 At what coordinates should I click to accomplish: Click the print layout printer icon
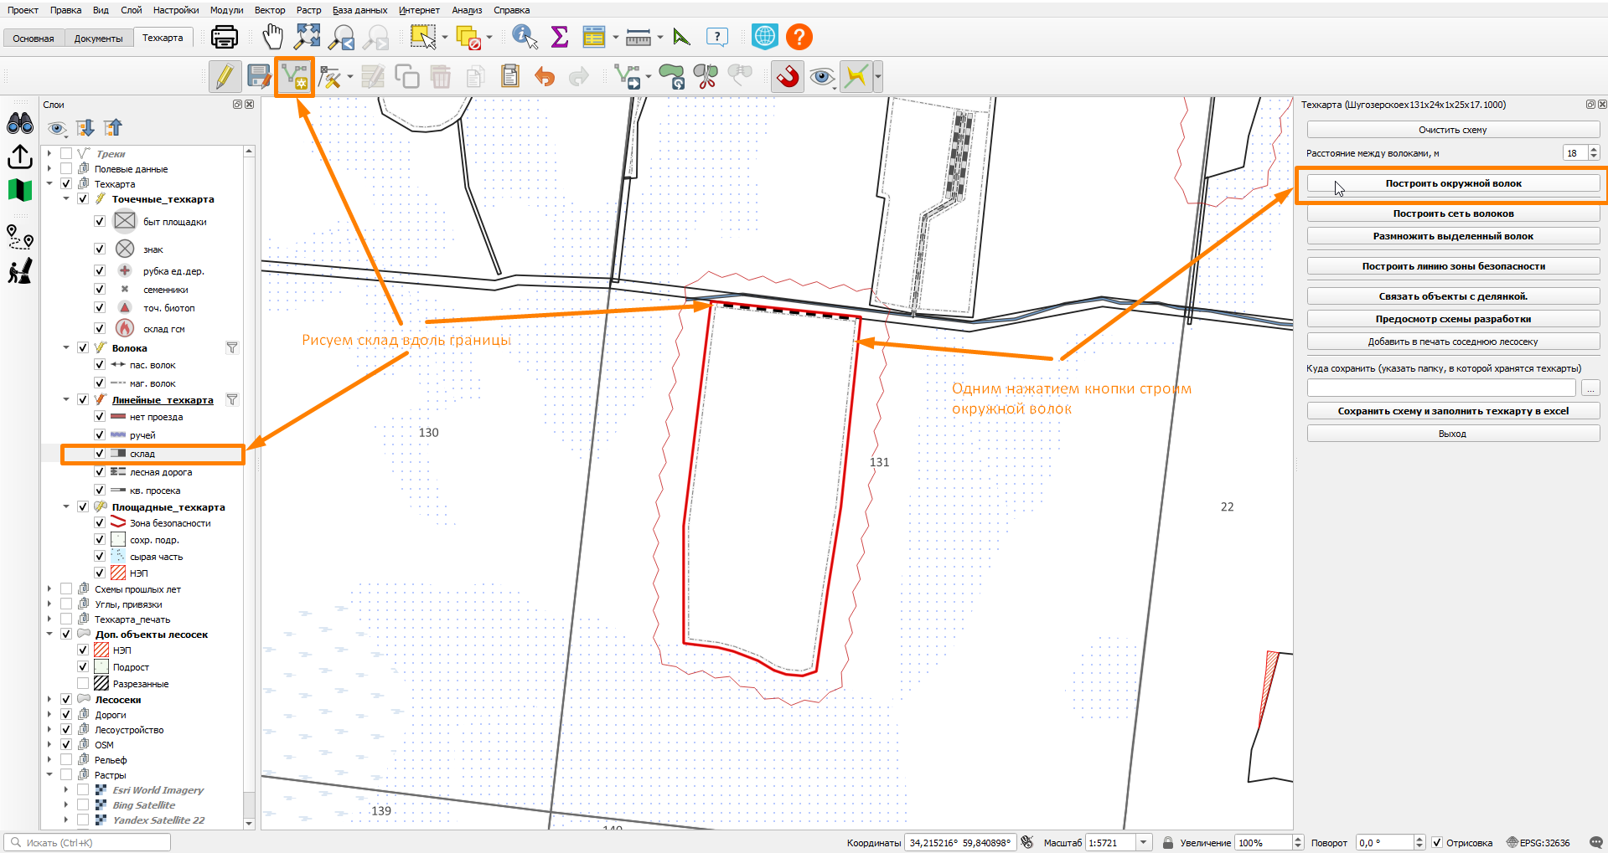point(225,37)
